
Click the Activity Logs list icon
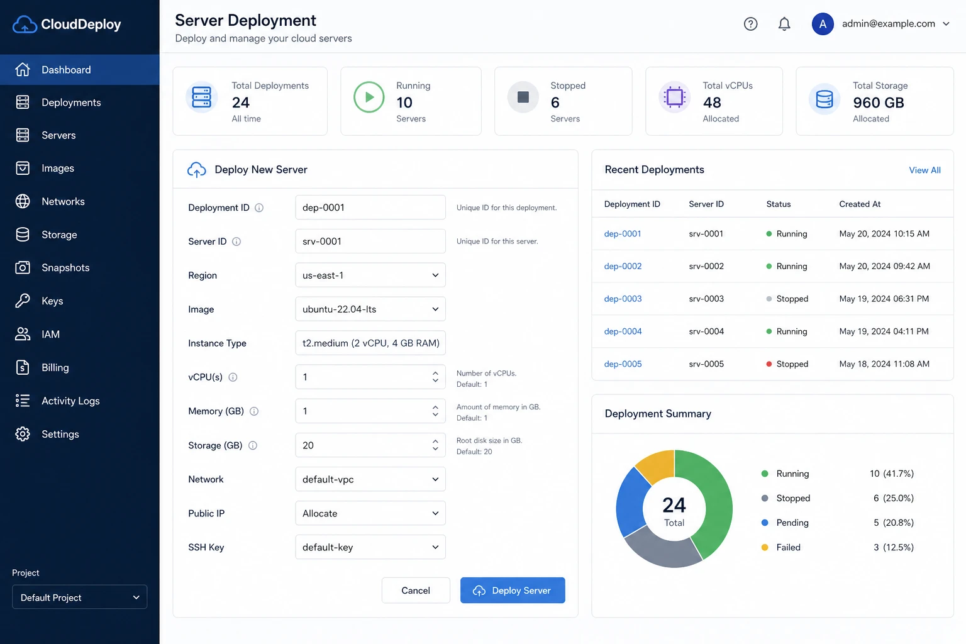pos(23,401)
